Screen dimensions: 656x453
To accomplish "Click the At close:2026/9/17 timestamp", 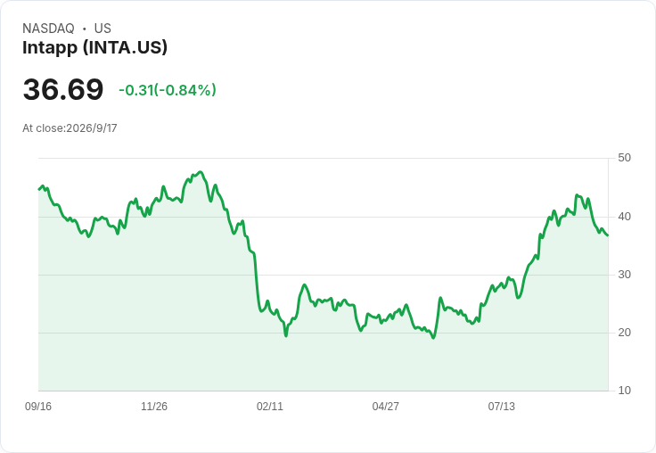I will tap(70, 128).
